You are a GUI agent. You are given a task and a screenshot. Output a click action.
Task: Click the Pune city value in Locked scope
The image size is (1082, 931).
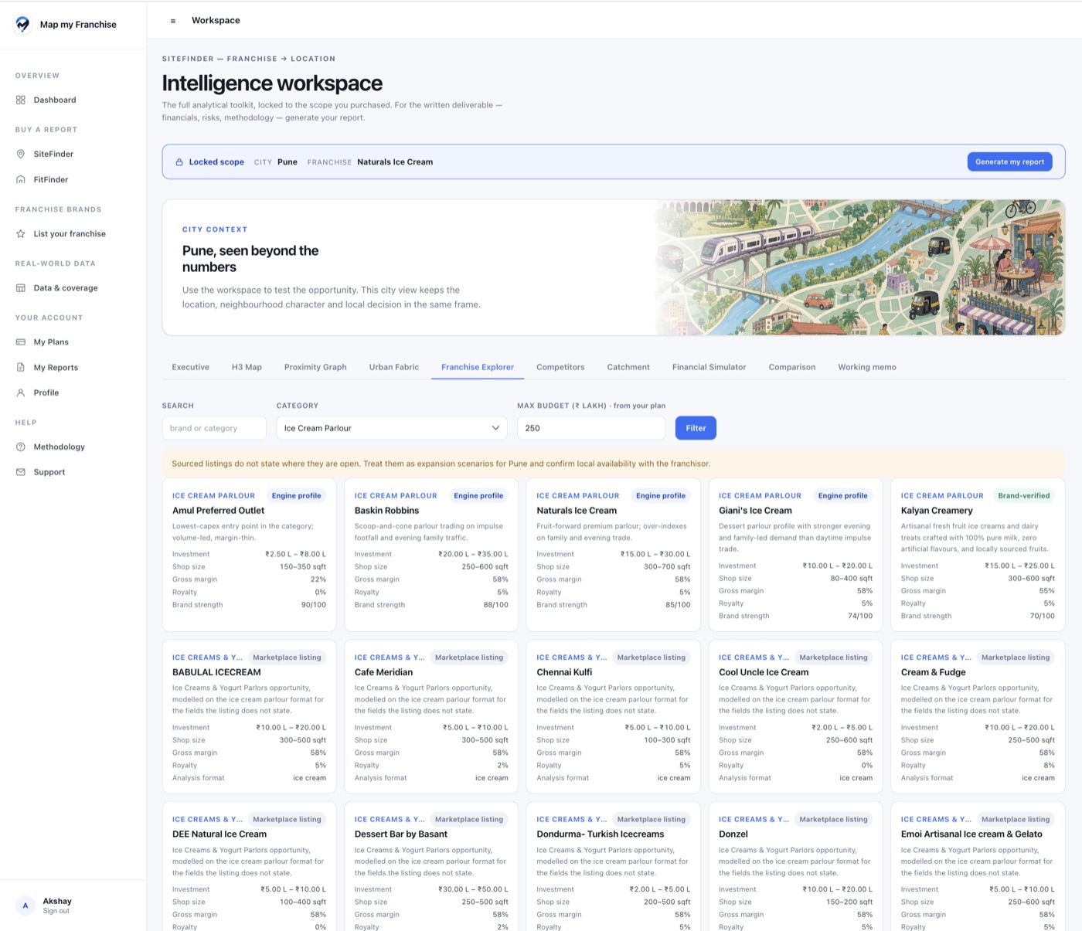(288, 162)
